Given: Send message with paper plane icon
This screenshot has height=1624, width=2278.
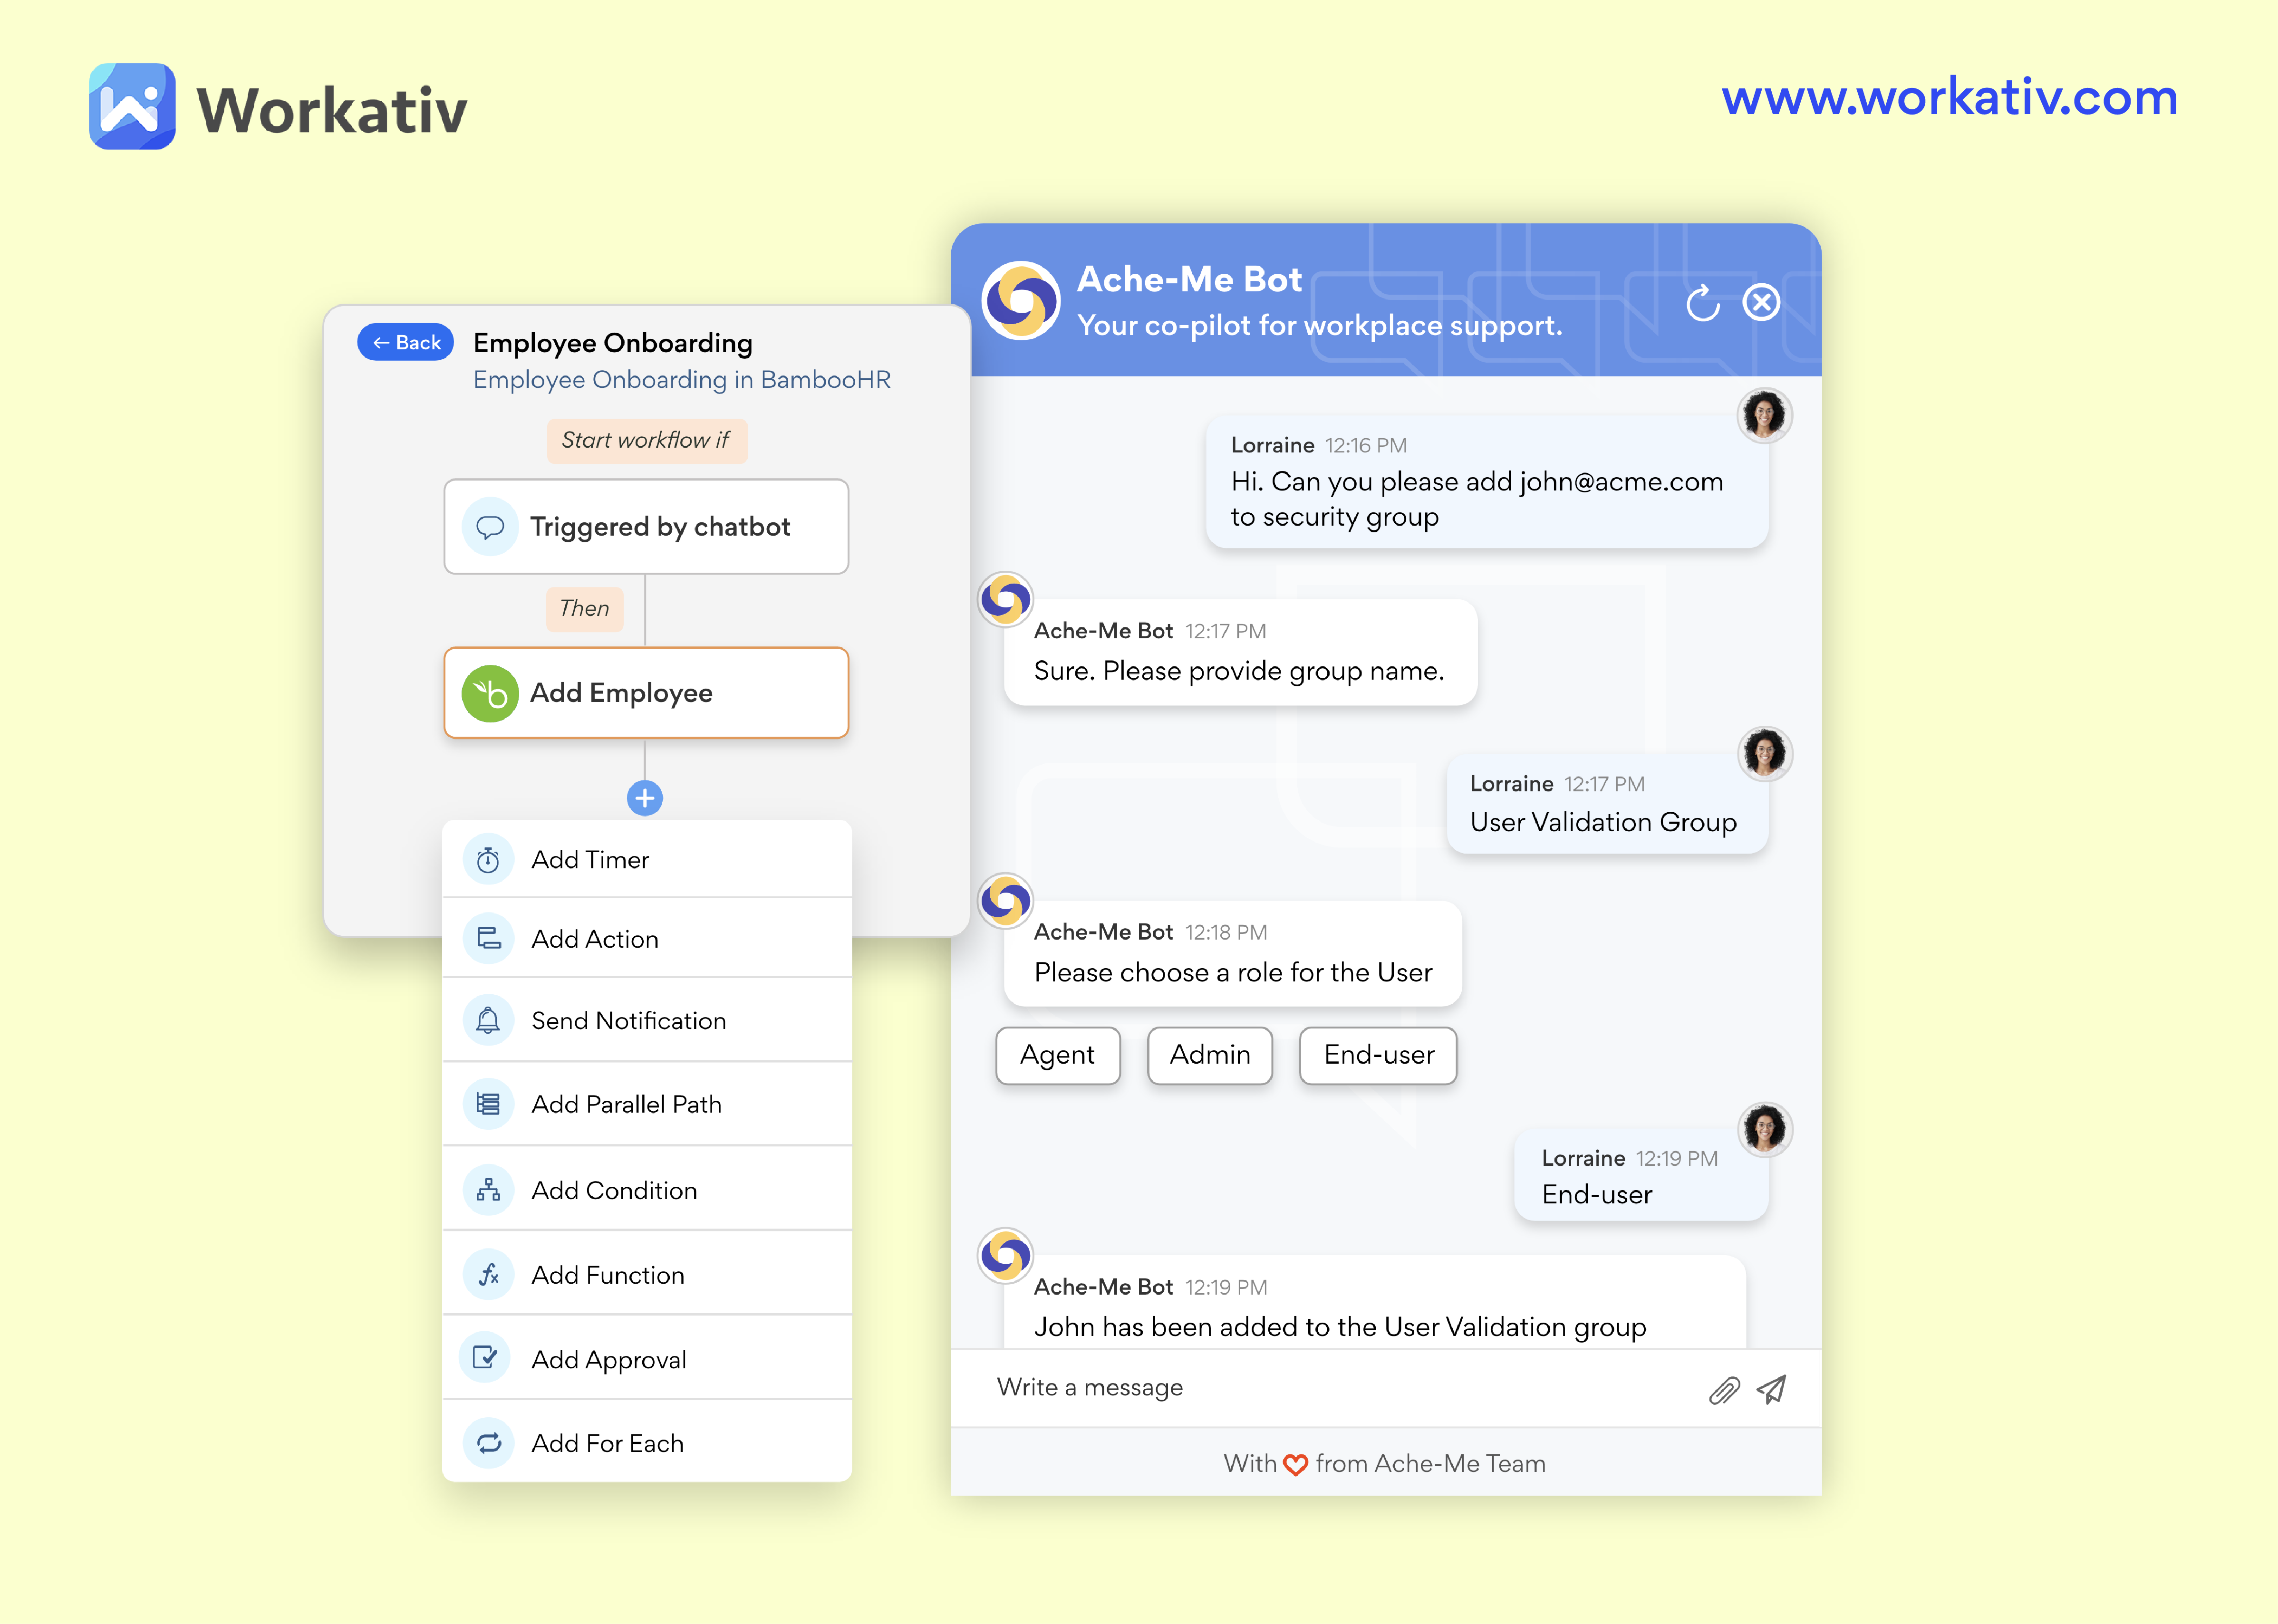Looking at the screenshot, I should point(1771,1389).
